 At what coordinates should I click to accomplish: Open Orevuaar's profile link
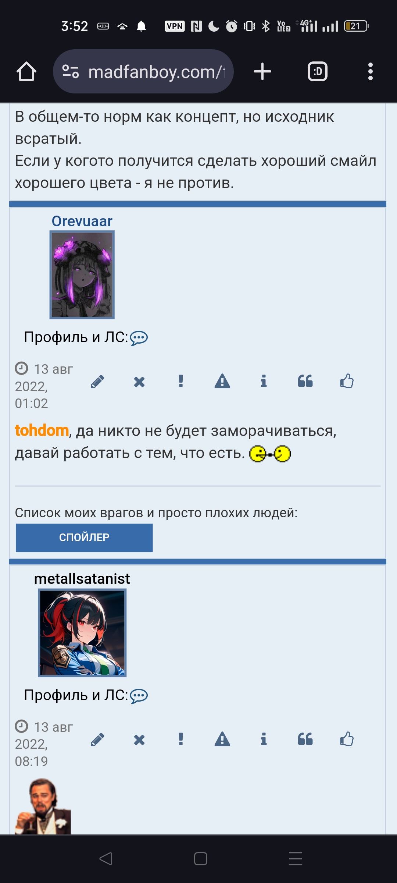click(82, 221)
